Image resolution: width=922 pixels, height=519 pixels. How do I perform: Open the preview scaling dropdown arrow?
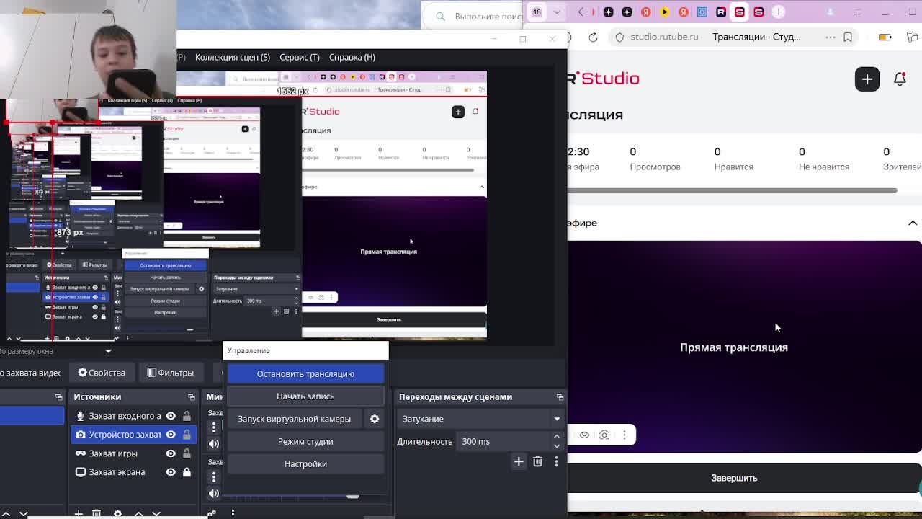[108, 351]
